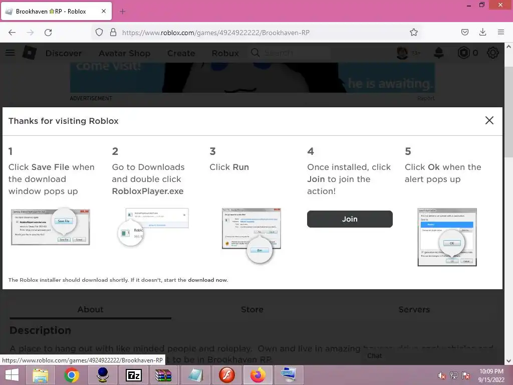Screen dimensions: 513x385
Task: Open the Roblox notifications bell
Action: [439, 53]
